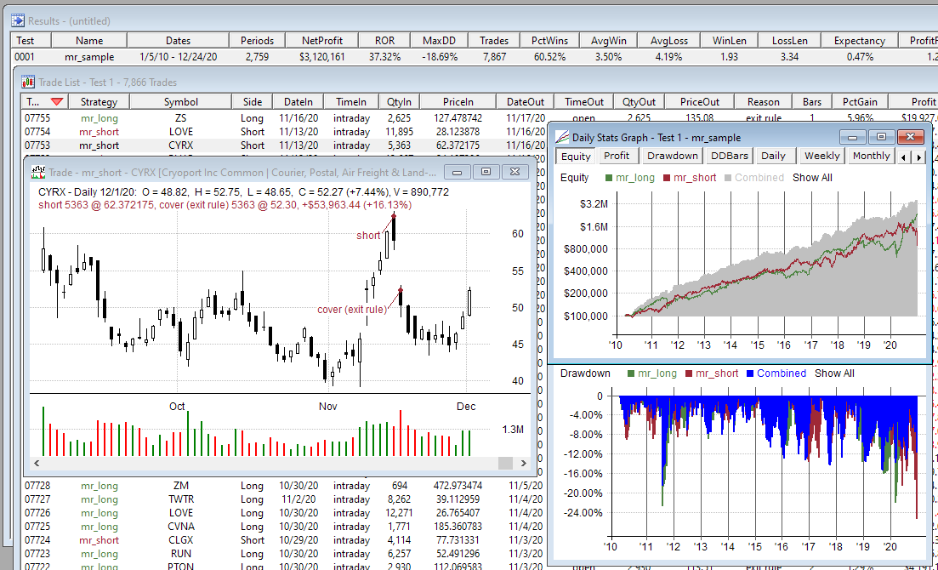Maximize the CYRX trade chart window
The image size is (938, 570).
point(486,172)
